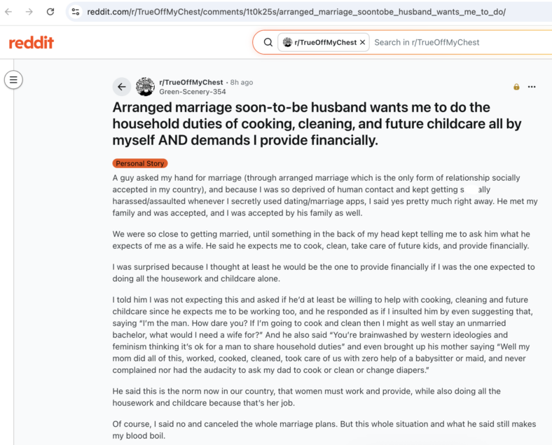Open Green-Scenery-354 user profile
Image resolution: width=552 pixels, height=445 pixels.
click(x=193, y=92)
